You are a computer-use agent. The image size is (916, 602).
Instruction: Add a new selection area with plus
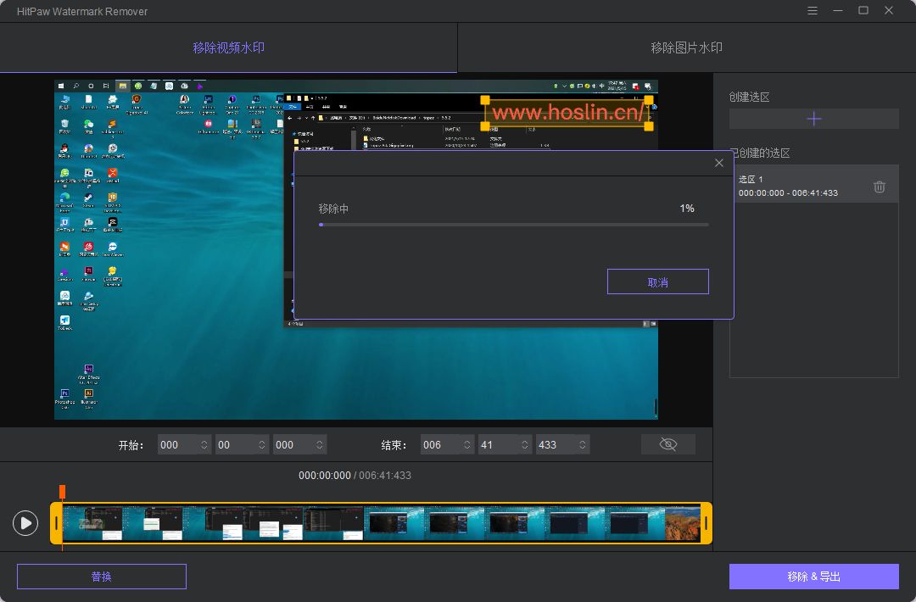coord(813,119)
